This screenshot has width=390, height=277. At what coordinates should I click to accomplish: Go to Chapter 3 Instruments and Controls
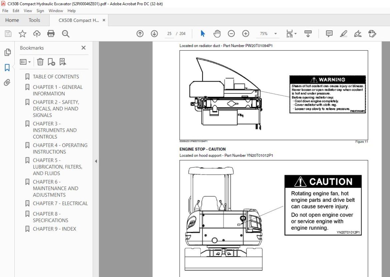(55, 130)
